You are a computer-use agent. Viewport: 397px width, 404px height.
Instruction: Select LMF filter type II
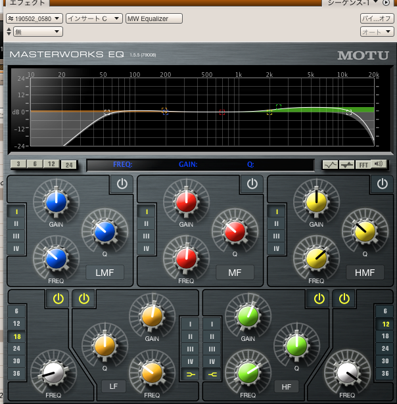tap(16, 223)
